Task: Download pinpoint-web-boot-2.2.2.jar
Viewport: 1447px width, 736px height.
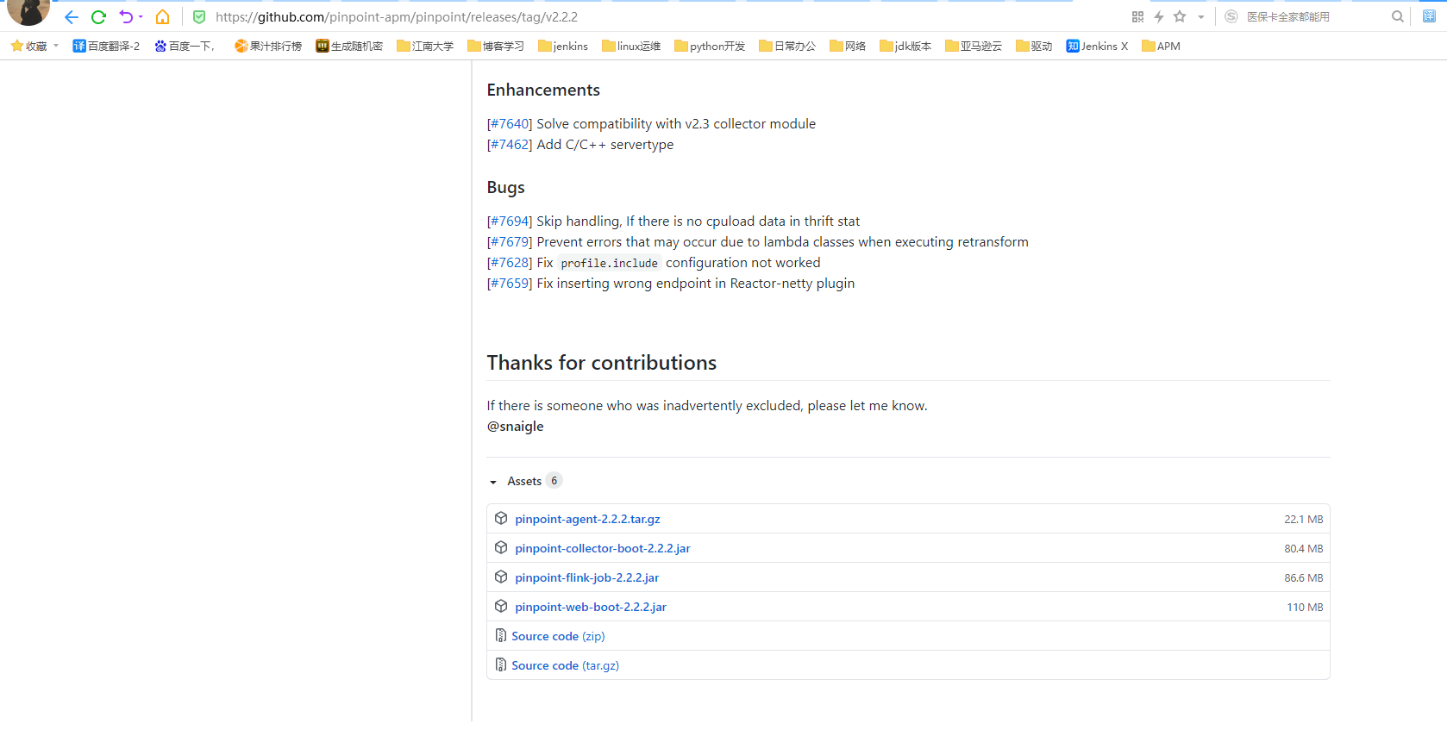Action: [x=591, y=607]
